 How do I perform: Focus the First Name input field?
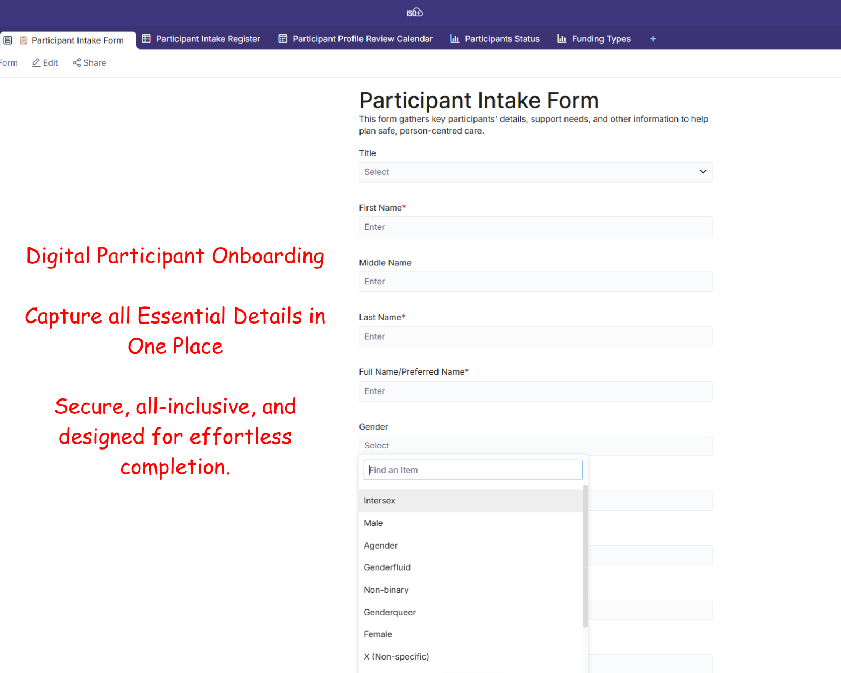[x=535, y=227]
